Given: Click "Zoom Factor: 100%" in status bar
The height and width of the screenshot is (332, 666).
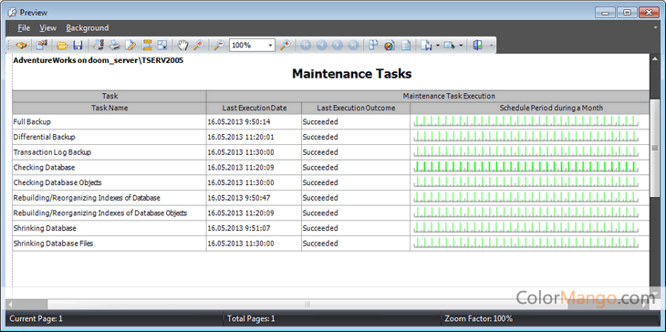Looking at the screenshot, I should pos(479,319).
